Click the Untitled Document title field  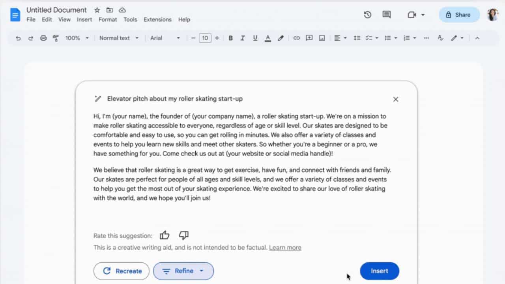56,10
